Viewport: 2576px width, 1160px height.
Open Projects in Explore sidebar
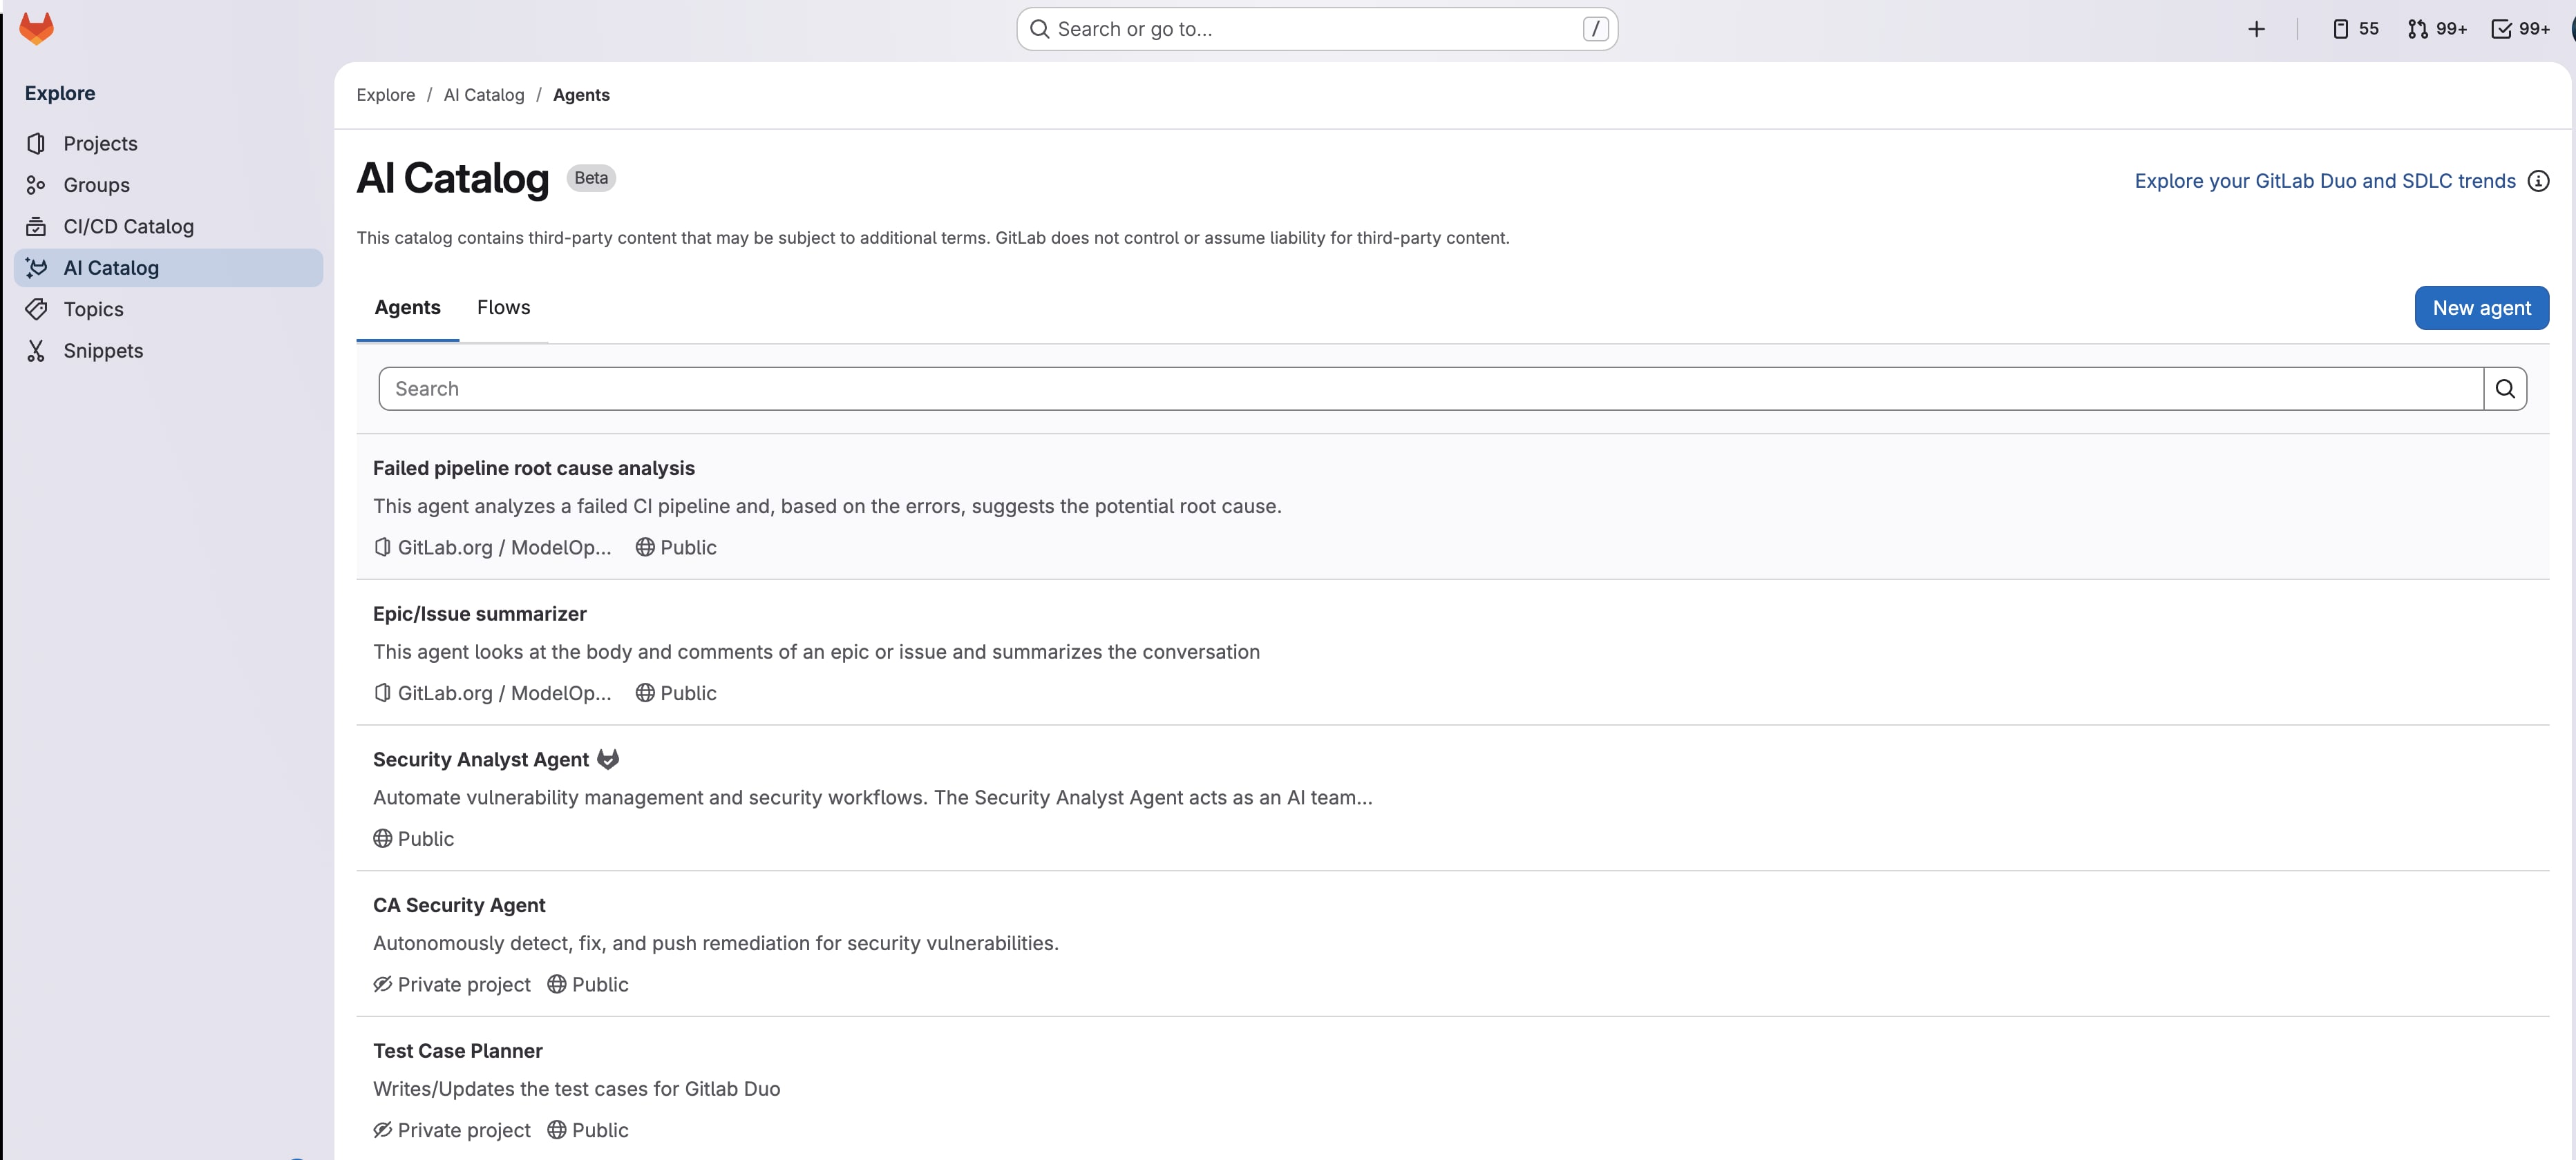(100, 144)
